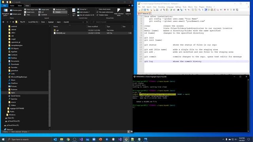253x142 pixels.
Task: Collapse the Explorer ribbon with chevron
Action: point(129,6)
